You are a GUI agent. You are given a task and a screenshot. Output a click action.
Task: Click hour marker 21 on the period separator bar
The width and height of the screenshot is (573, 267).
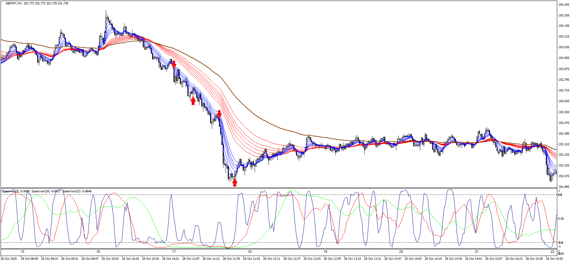coord(477,252)
